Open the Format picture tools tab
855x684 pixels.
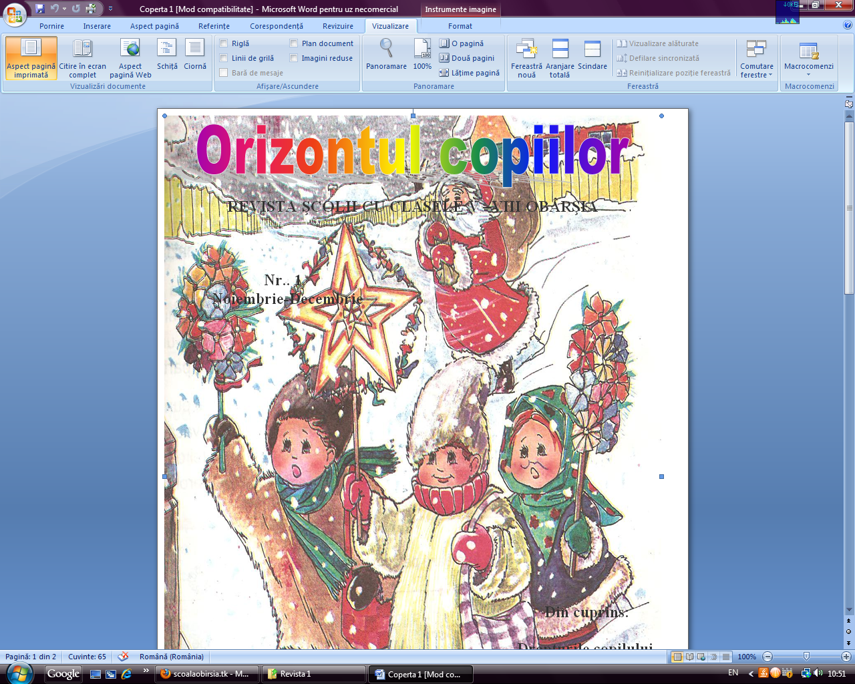(x=460, y=26)
